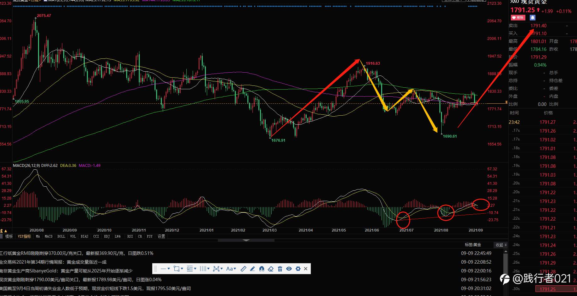Screen dimensions: 577x296
Task: Click the 移除 favorite heart button
Action: click(x=518, y=18)
